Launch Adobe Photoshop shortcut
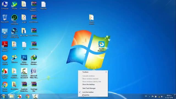176x99 pixels. pyautogui.click(x=24, y=60)
